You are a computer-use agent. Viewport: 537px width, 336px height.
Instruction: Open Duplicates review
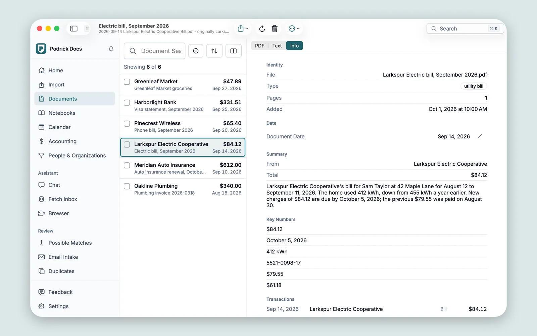tap(75, 271)
